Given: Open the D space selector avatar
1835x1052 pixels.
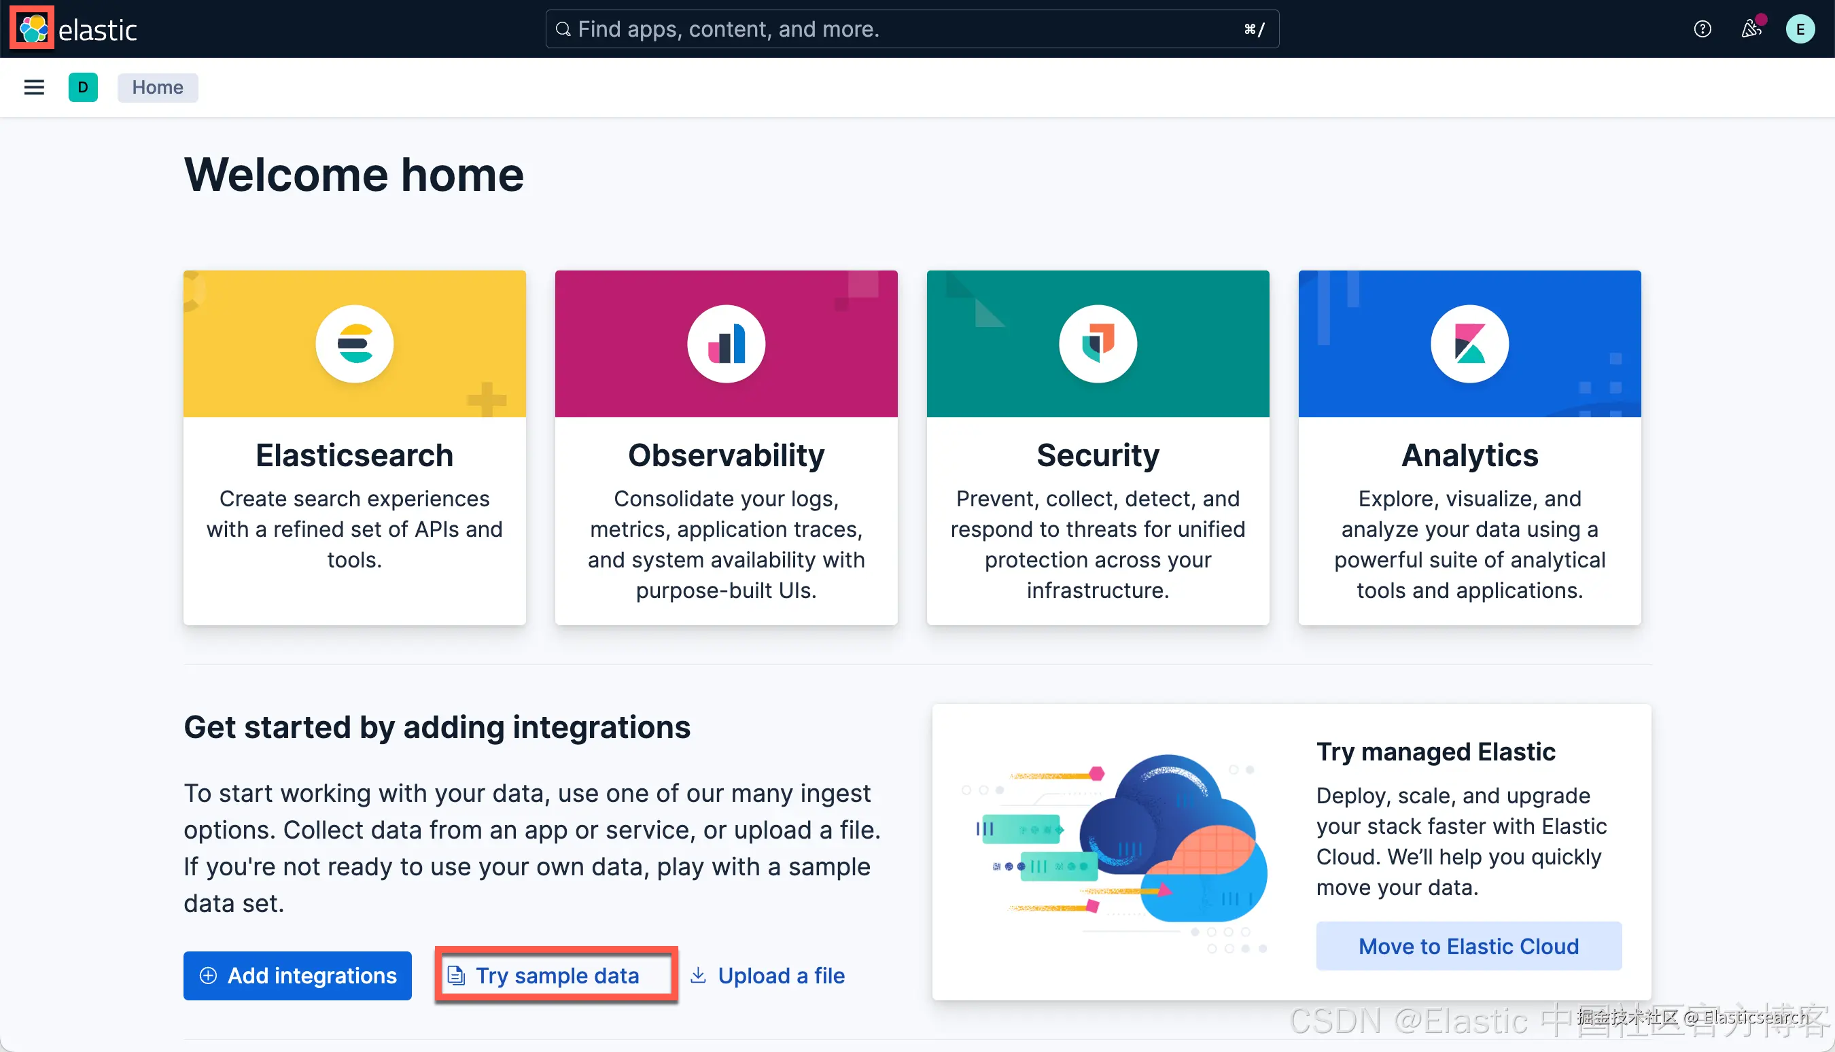Looking at the screenshot, I should tap(83, 88).
